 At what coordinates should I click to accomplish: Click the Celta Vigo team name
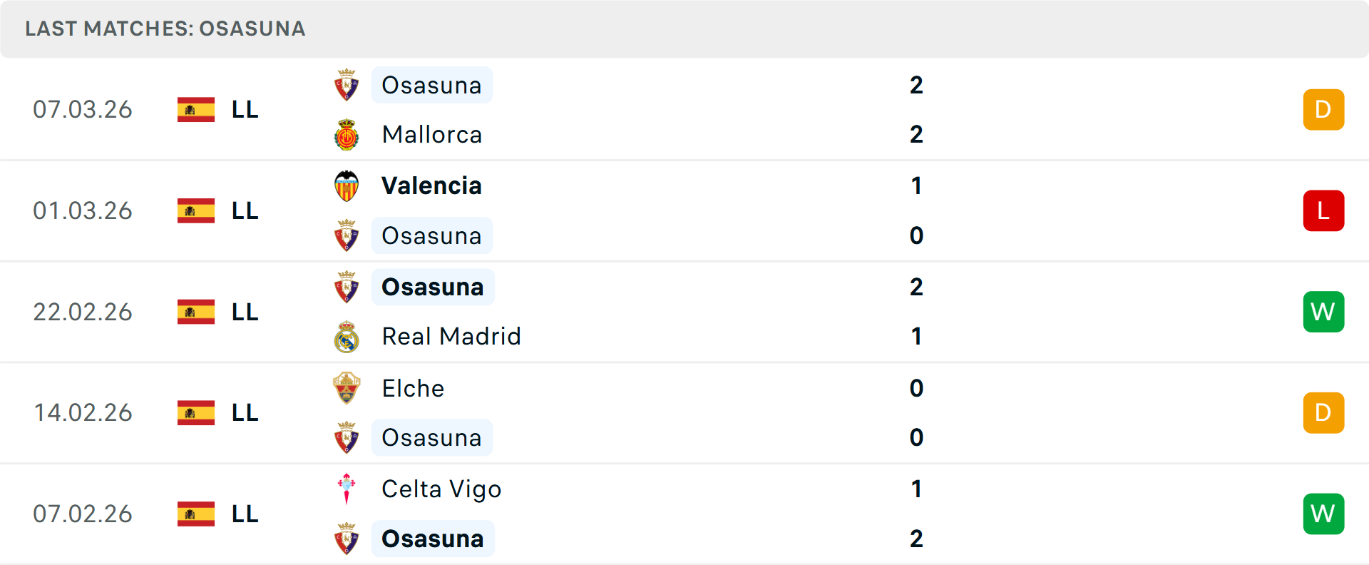click(x=441, y=489)
